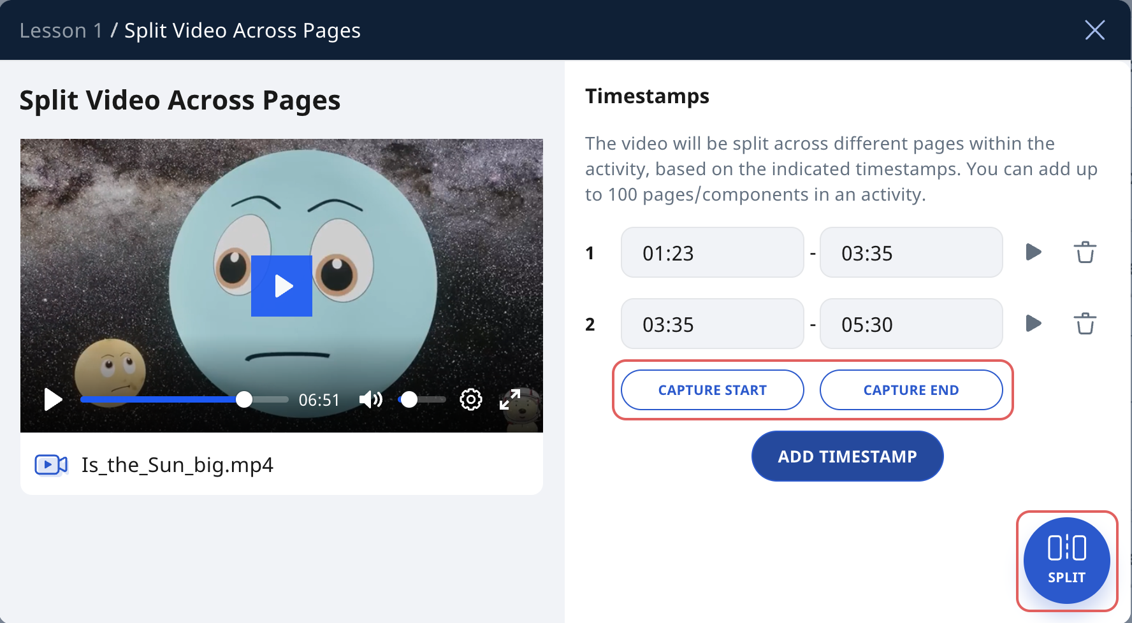Viewport: 1132px width, 623px height.
Task: Edit the 01:23 start time field
Action: coord(711,252)
